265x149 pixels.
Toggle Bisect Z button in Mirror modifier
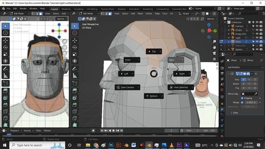click(x=255, y=84)
